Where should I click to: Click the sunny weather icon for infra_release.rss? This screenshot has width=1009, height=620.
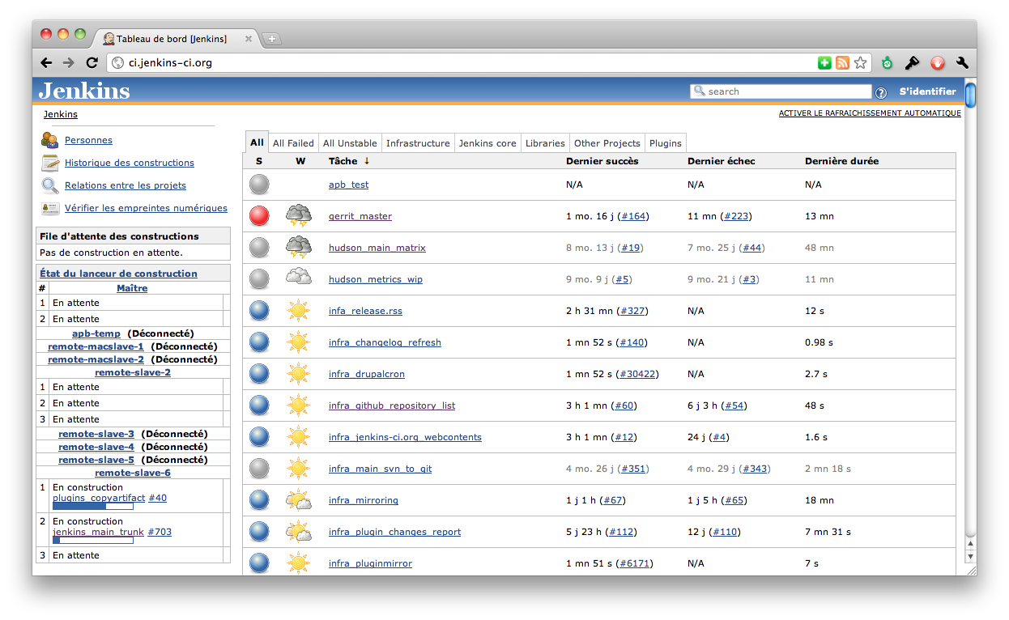pos(298,311)
